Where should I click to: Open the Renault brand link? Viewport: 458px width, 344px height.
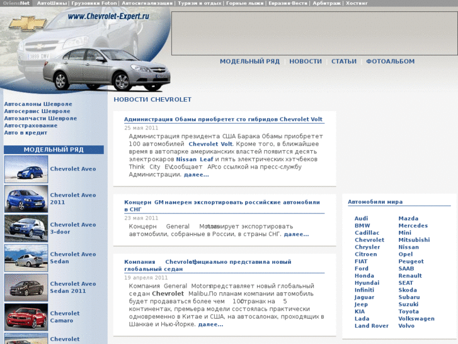tap(410, 276)
